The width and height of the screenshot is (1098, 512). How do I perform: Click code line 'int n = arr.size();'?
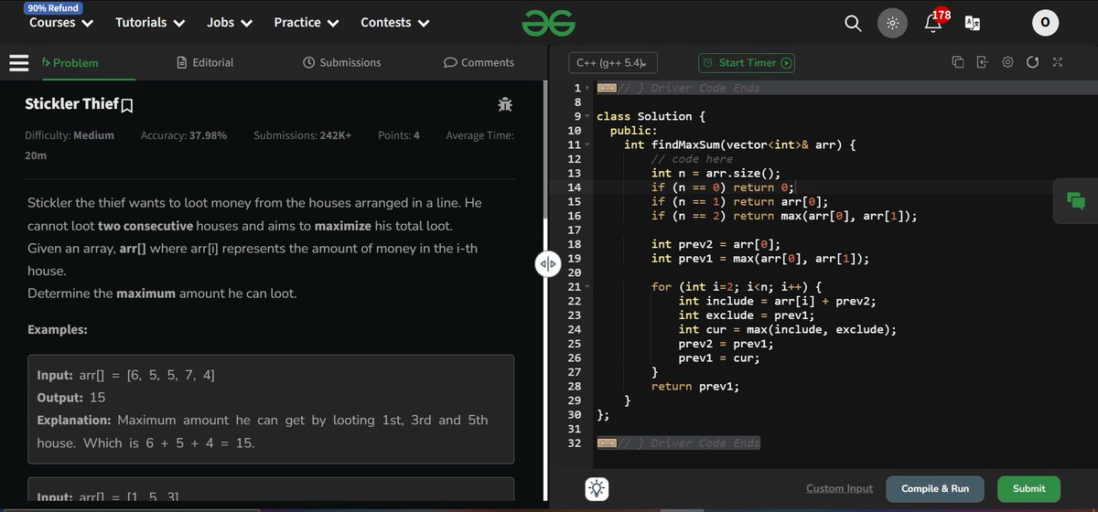pyautogui.click(x=716, y=174)
